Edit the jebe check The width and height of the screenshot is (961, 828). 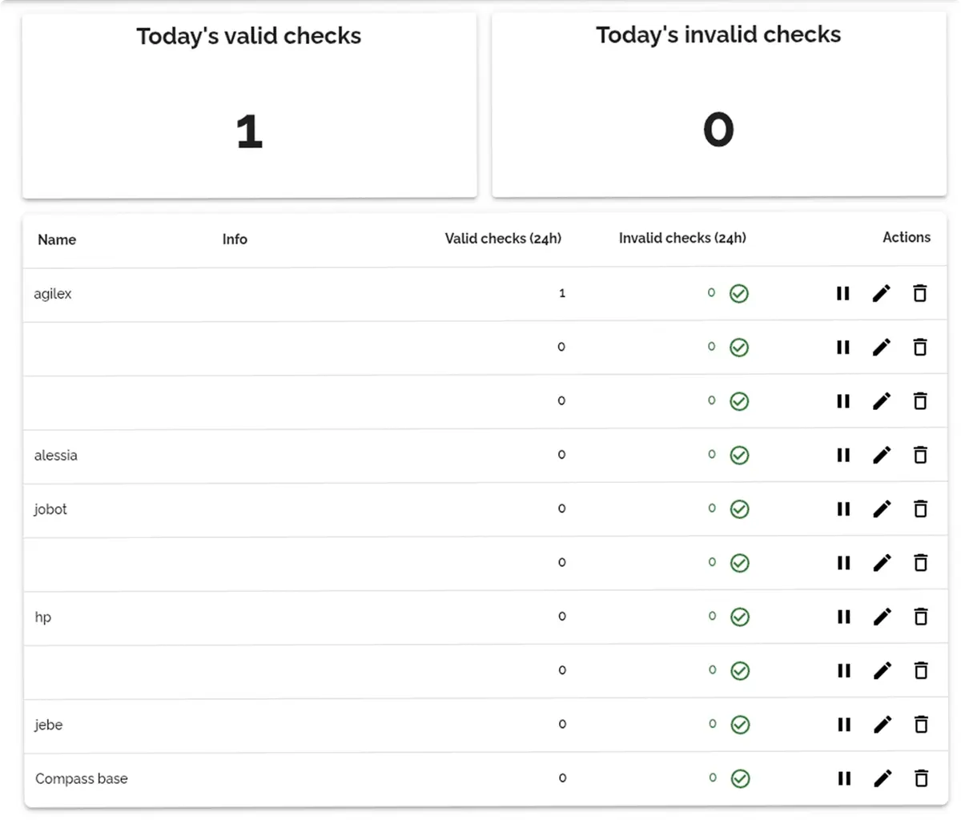pos(883,725)
